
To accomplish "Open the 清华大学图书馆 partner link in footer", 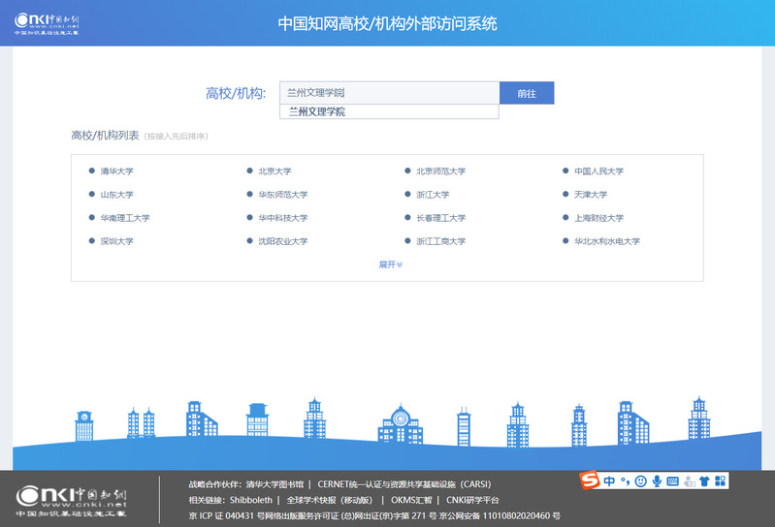I will (274, 484).
